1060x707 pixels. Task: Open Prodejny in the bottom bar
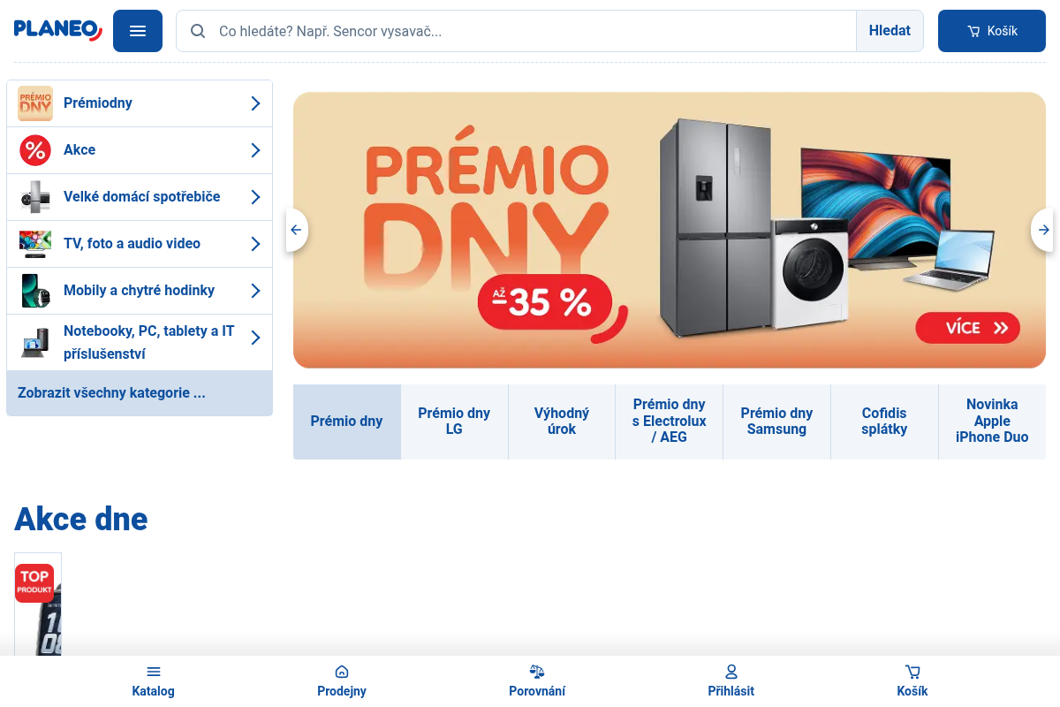click(x=342, y=681)
